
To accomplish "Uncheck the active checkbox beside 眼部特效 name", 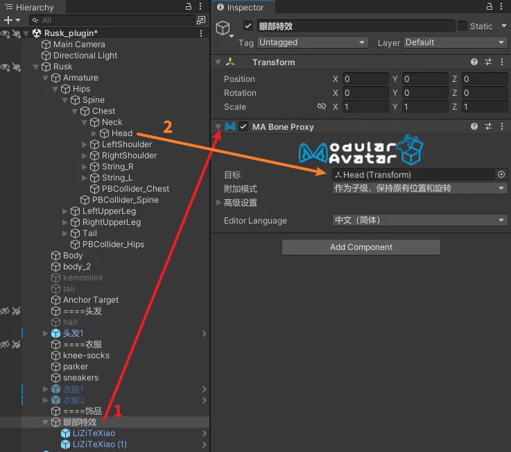I will (248, 26).
